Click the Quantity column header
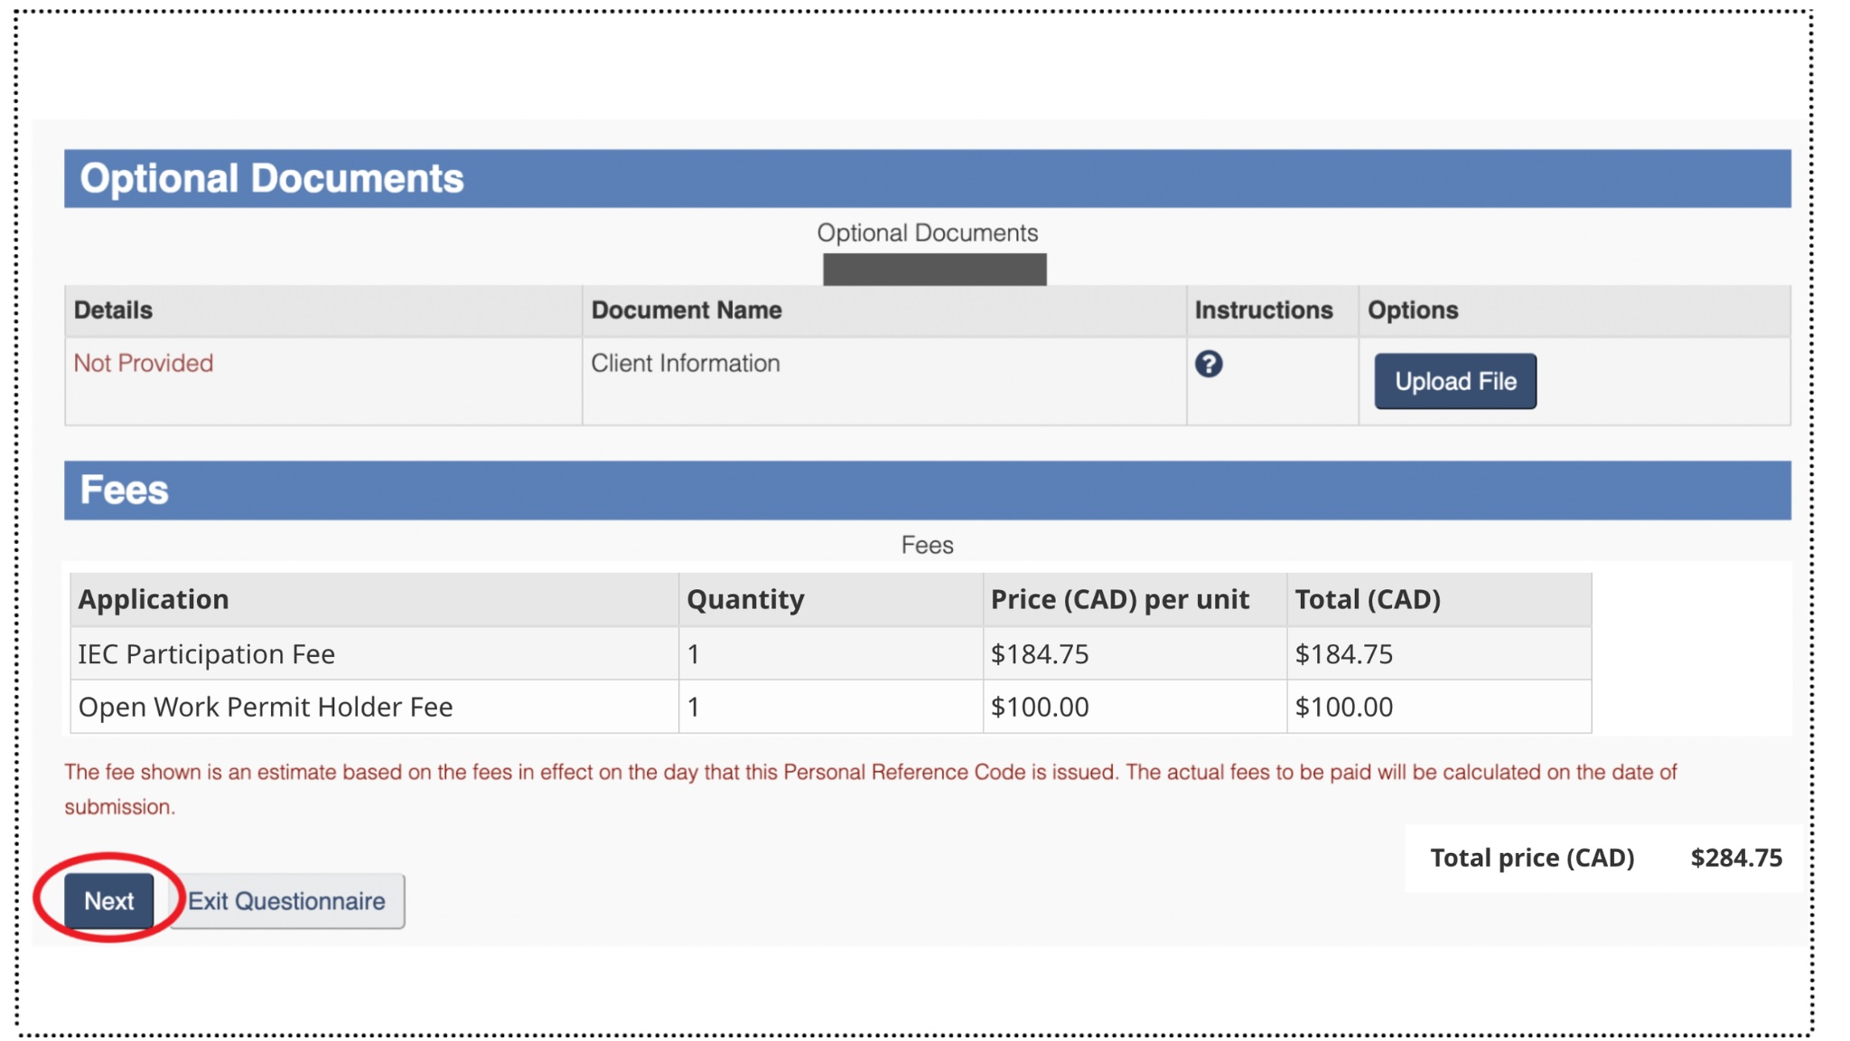This screenshot has width=1850, height=1041. click(x=745, y=599)
